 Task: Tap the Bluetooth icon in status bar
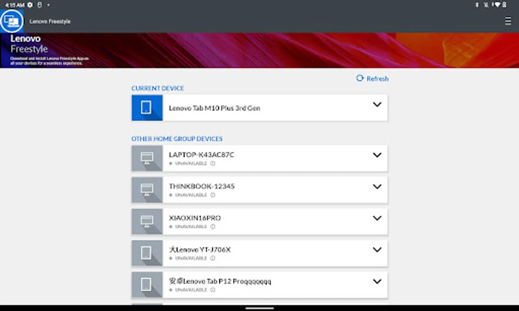pos(477,5)
